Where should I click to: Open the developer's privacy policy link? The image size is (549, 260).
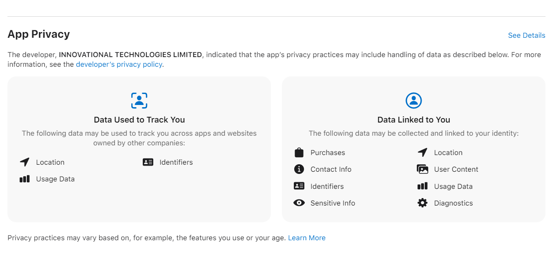[x=119, y=64]
